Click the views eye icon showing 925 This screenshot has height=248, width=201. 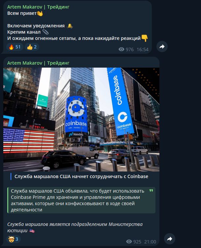point(129,241)
